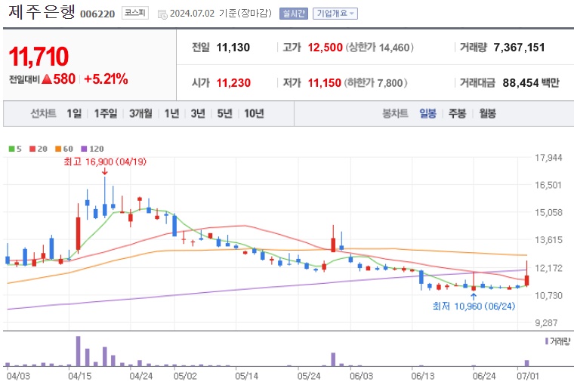The image size is (574, 385).
Task: Click the 상한가 14,460 text
Action: click(380, 48)
